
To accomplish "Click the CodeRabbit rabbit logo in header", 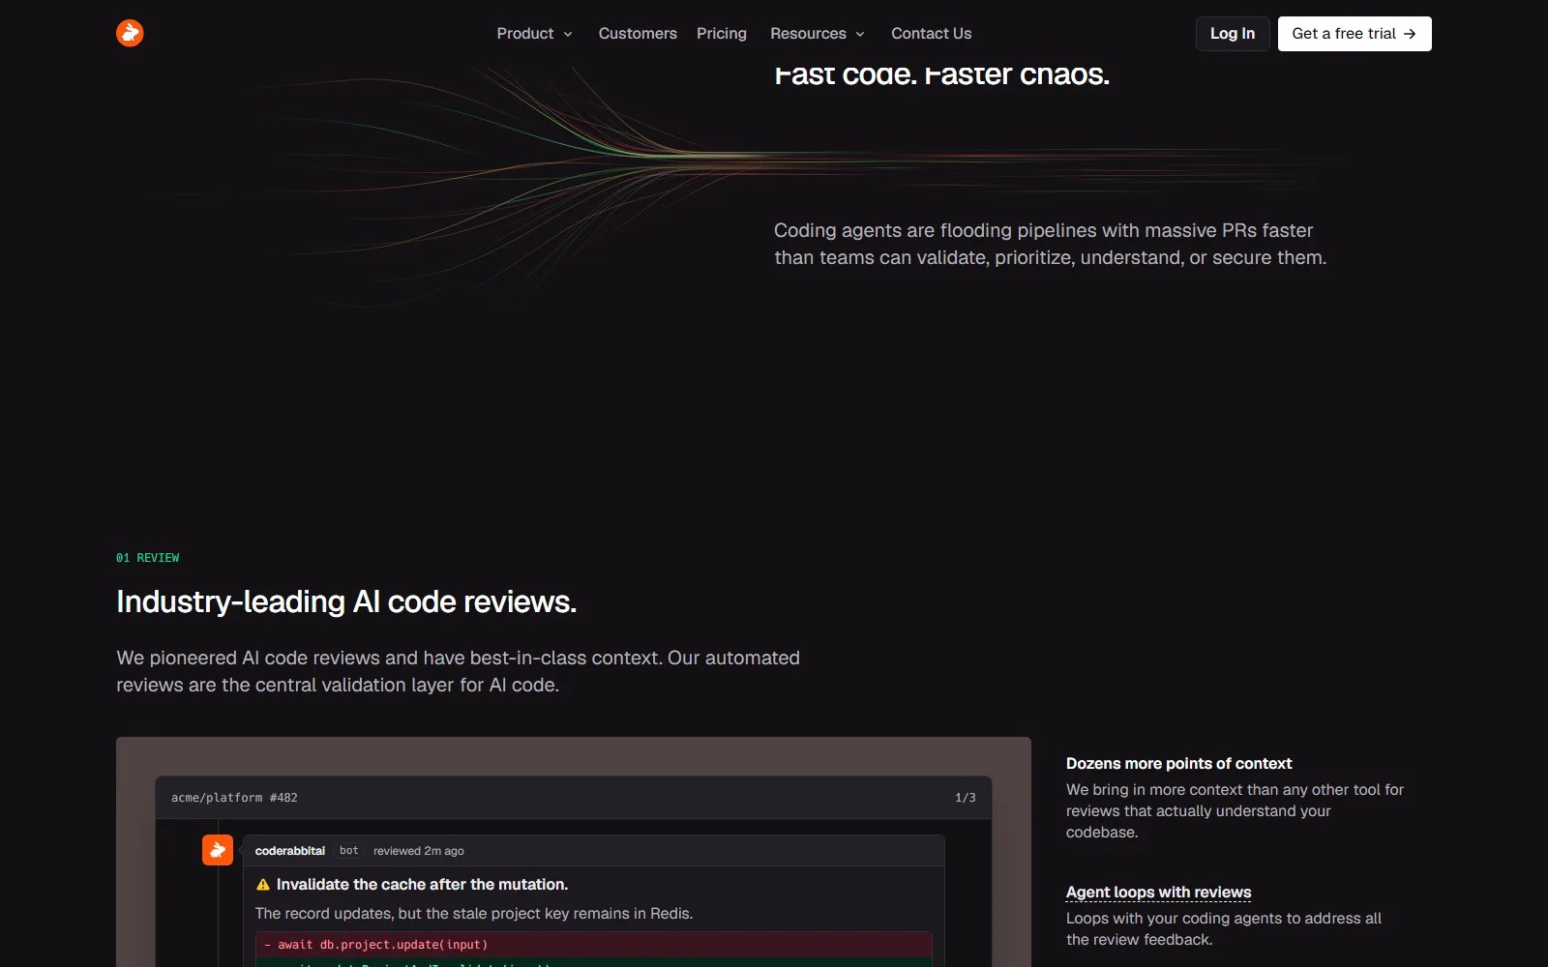I will click(x=130, y=33).
